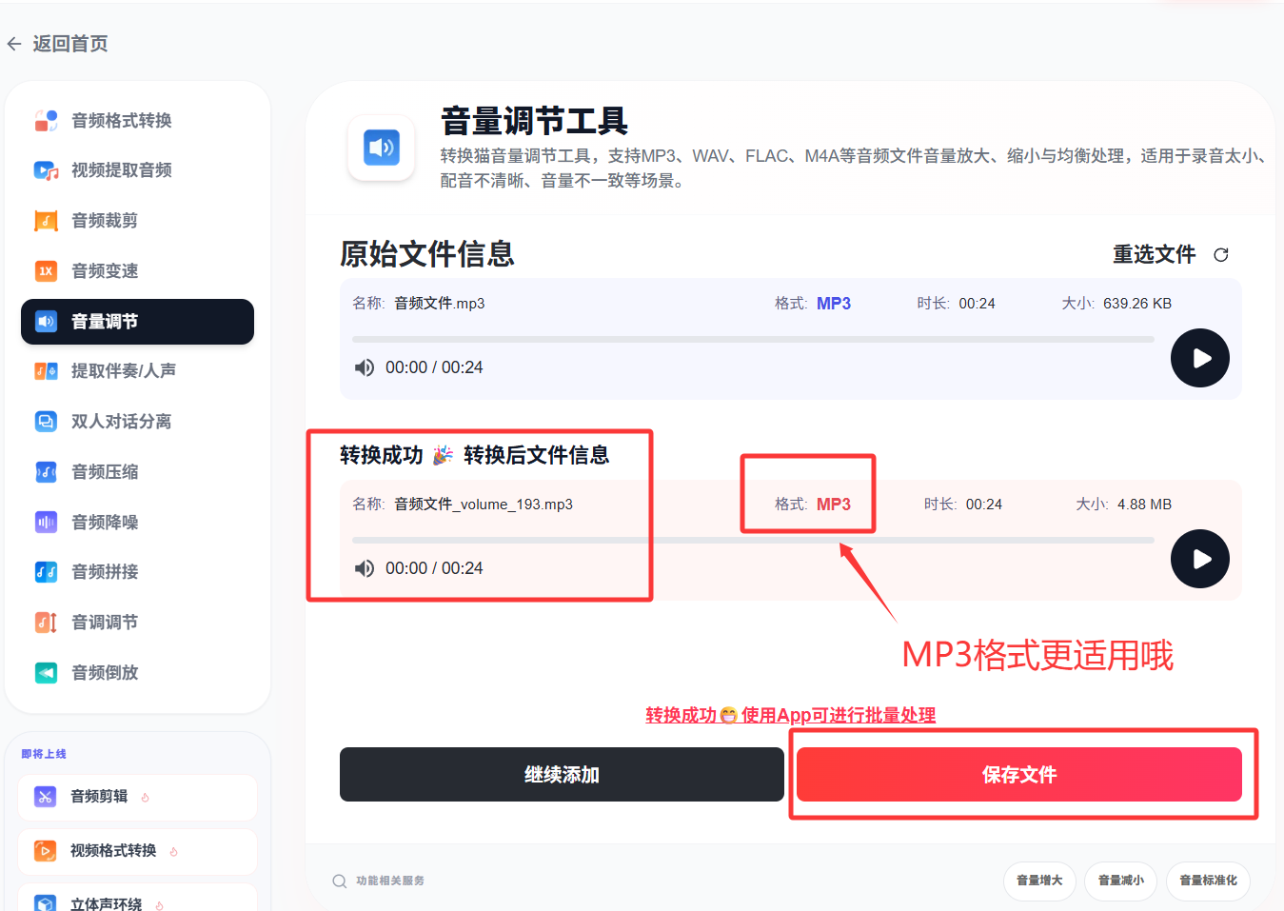The height and width of the screenshot is (911, 1284).
Task: Select the 音频压缩 sidebar item
Action: point(105,472)
